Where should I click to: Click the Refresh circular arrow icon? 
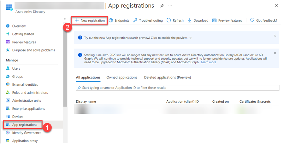(x=169, y=20)
